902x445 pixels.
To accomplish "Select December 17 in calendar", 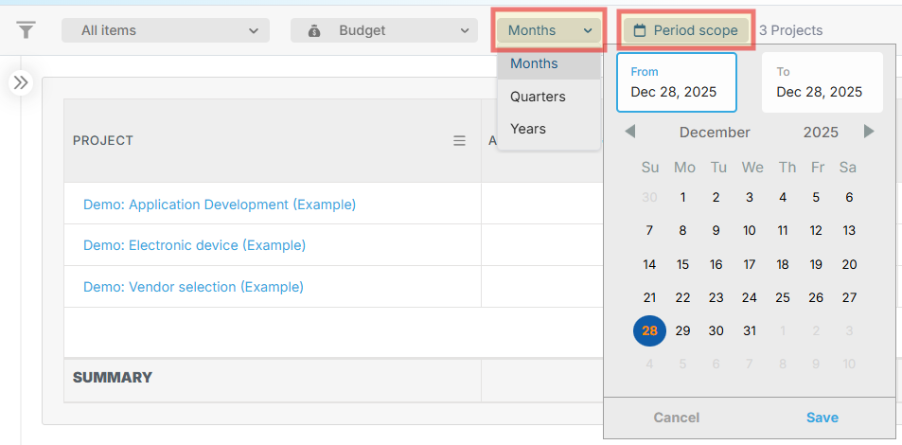I will click(x=749, y=265).
